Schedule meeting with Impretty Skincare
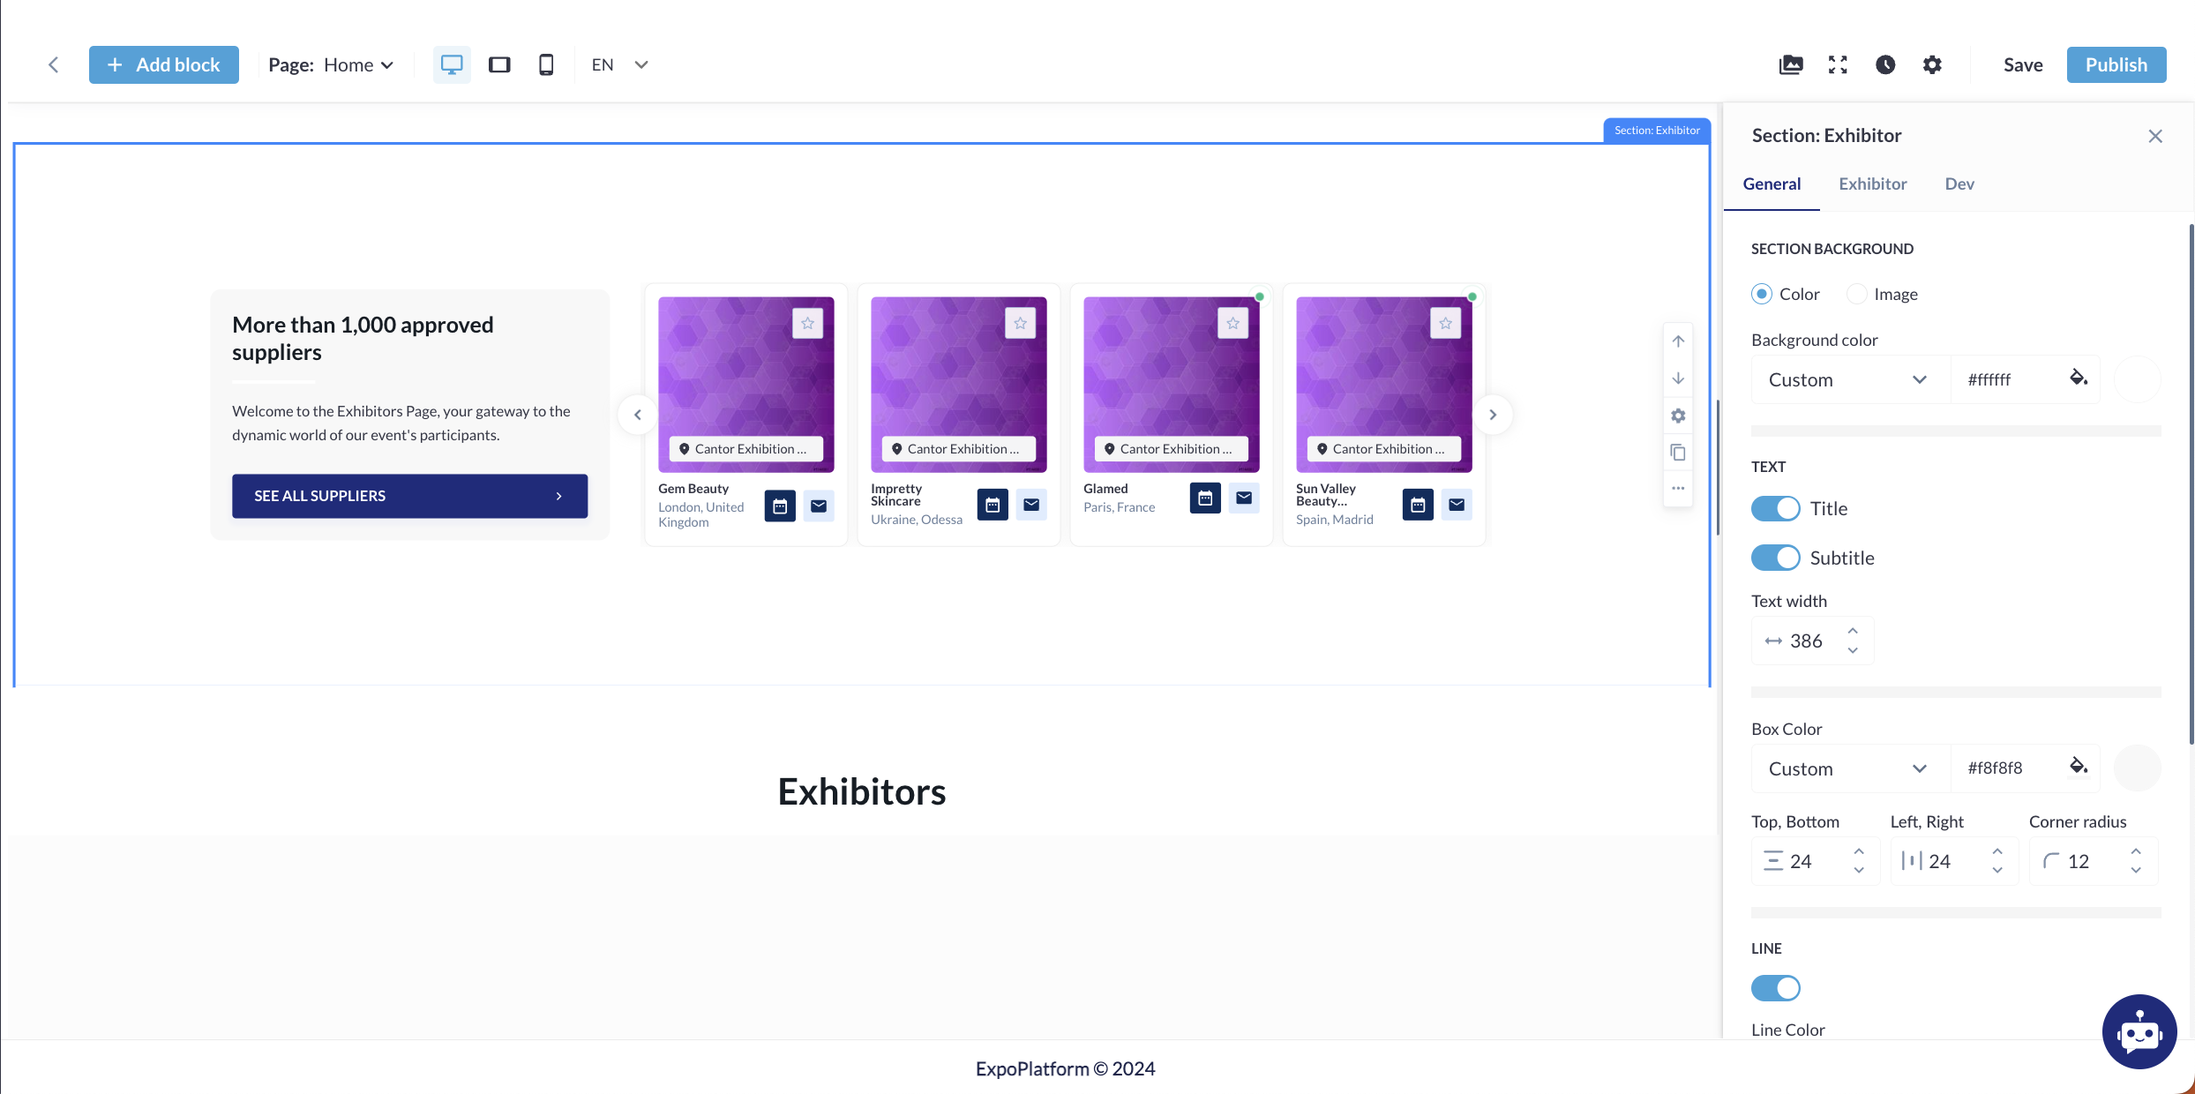The height and width of the screenshot is (1094, 2195). 993,505
